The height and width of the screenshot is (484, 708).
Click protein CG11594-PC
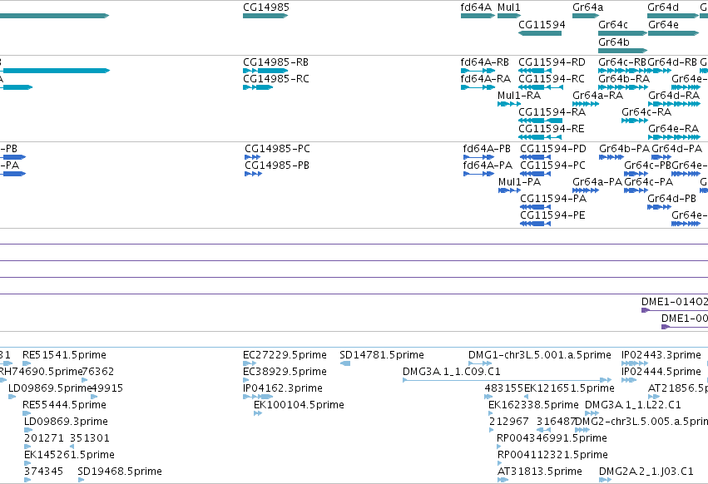[x=535, y=174]
